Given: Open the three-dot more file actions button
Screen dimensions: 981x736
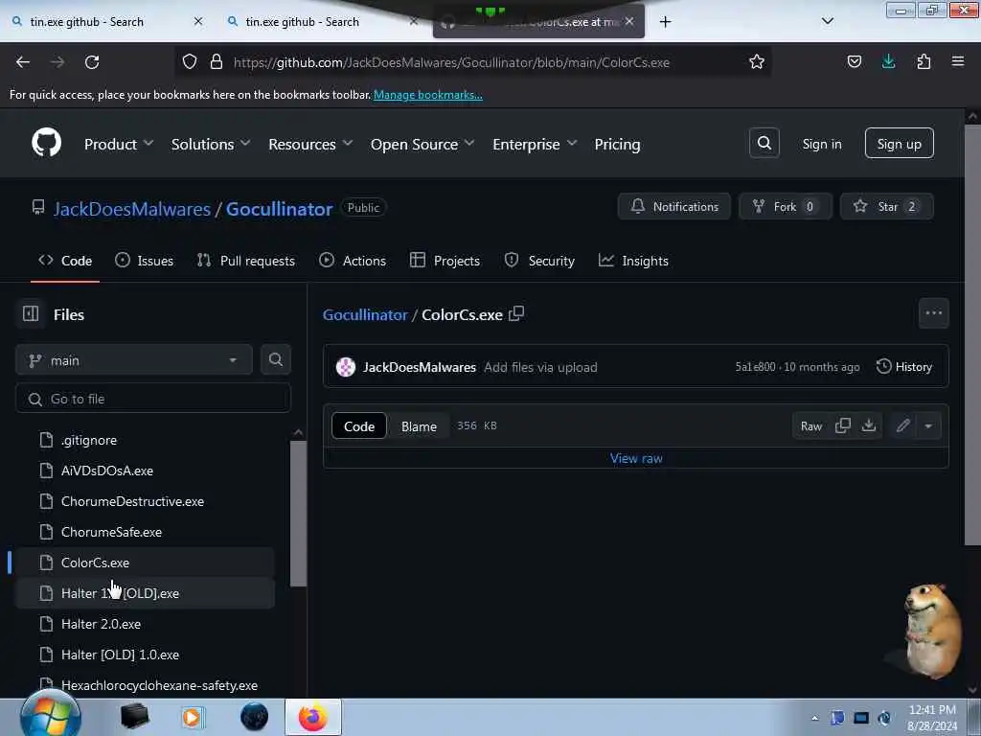Looking at the screenshot, I should [x=933, y=313].
